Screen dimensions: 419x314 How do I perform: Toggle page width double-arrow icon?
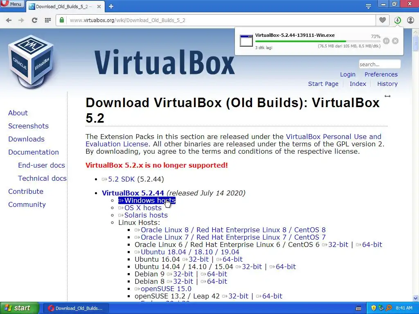pos(387,96)
